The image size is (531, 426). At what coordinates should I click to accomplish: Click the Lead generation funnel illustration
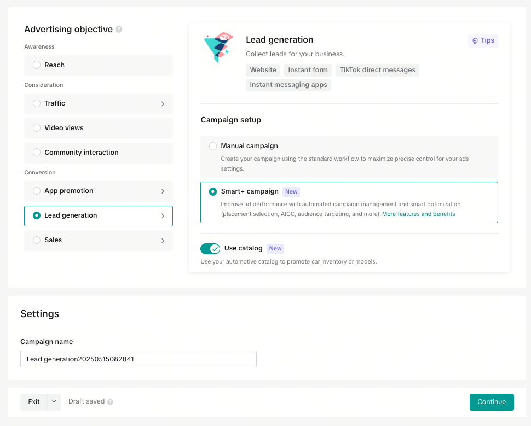pos(219,47)
